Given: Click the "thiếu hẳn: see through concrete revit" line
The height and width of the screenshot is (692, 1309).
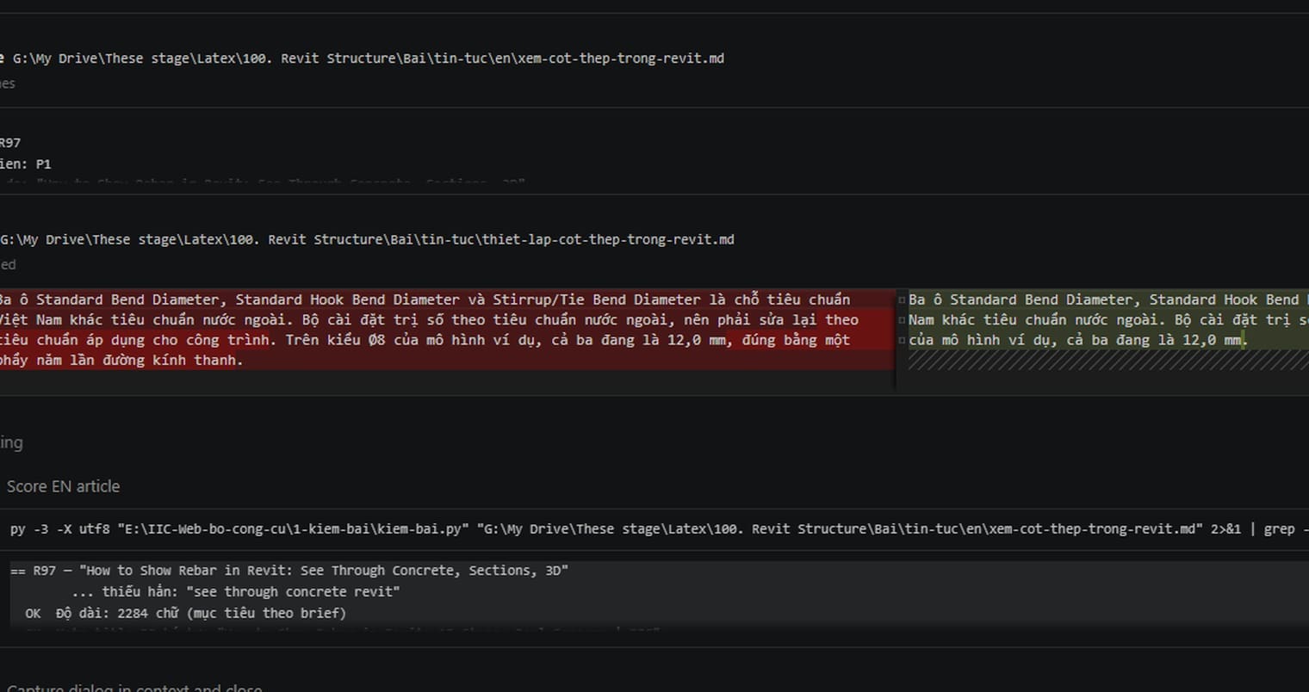Looking at the screenshot, I should point(236,592).
